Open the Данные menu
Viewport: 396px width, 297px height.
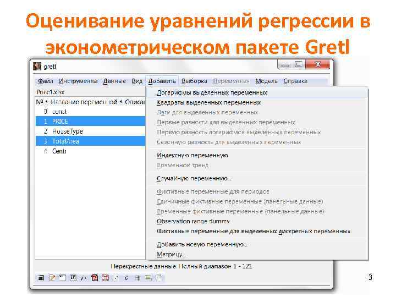(x=114, y=81)
